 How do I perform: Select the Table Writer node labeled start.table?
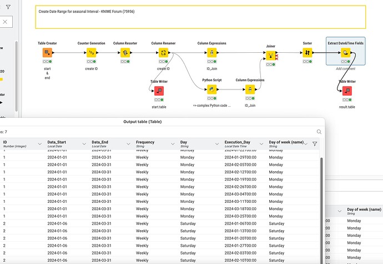pos(159,91)
